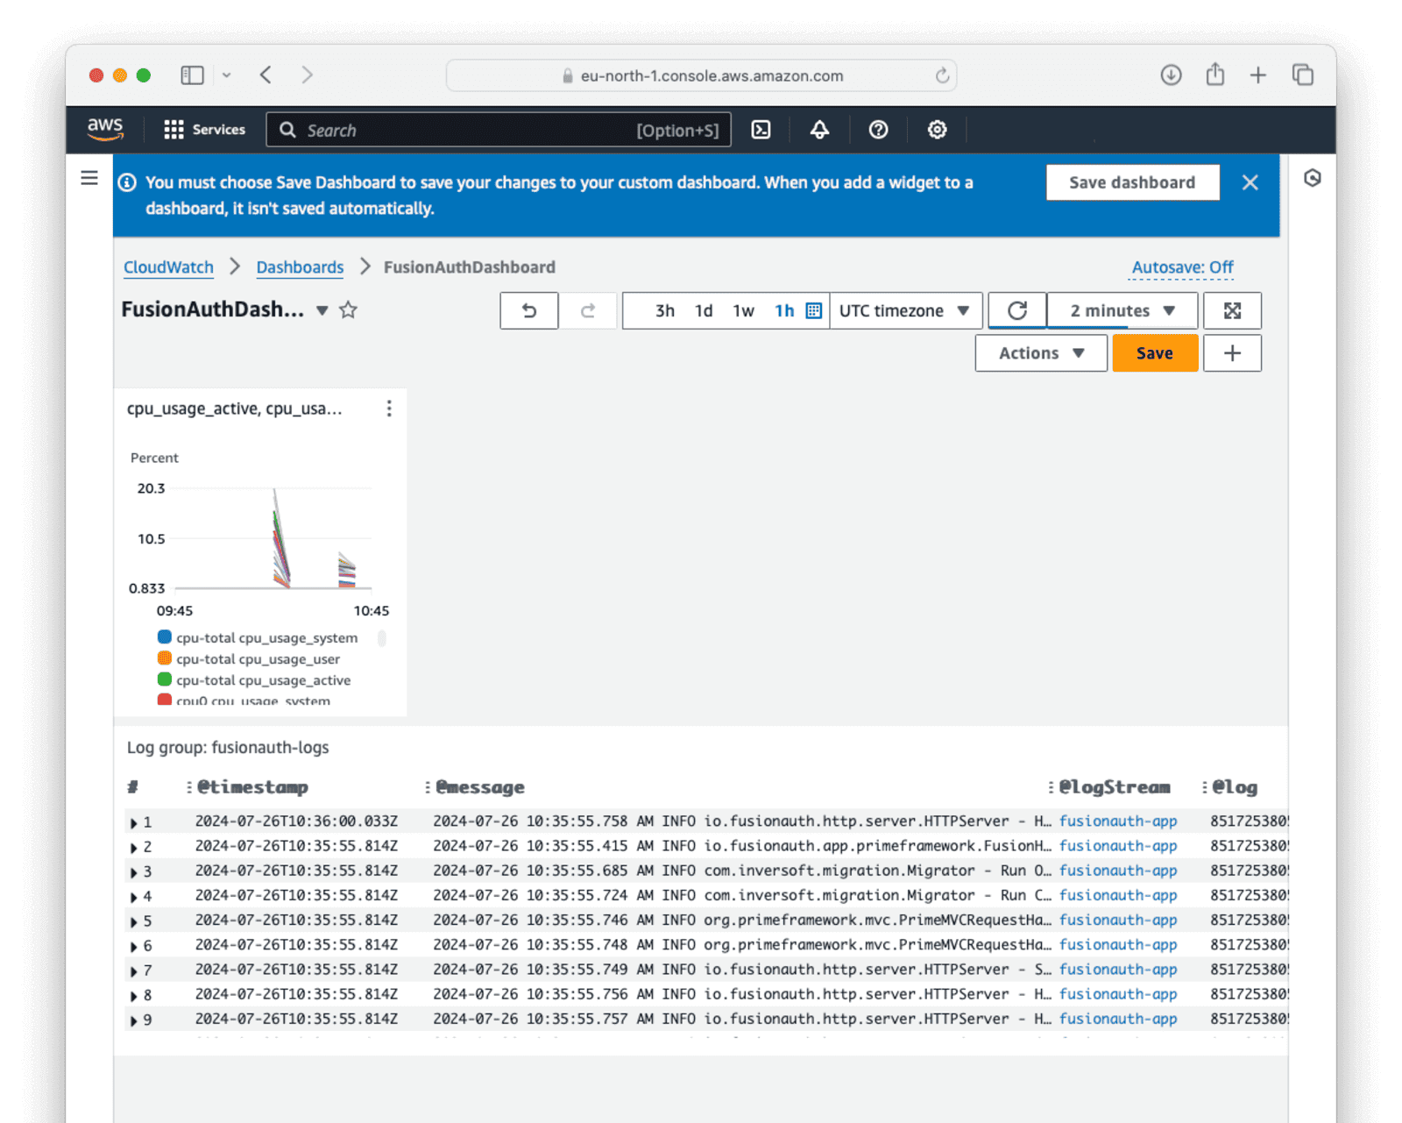
Task: Expand log row 8
Action: pyautogui.click(x=133, y=996)
